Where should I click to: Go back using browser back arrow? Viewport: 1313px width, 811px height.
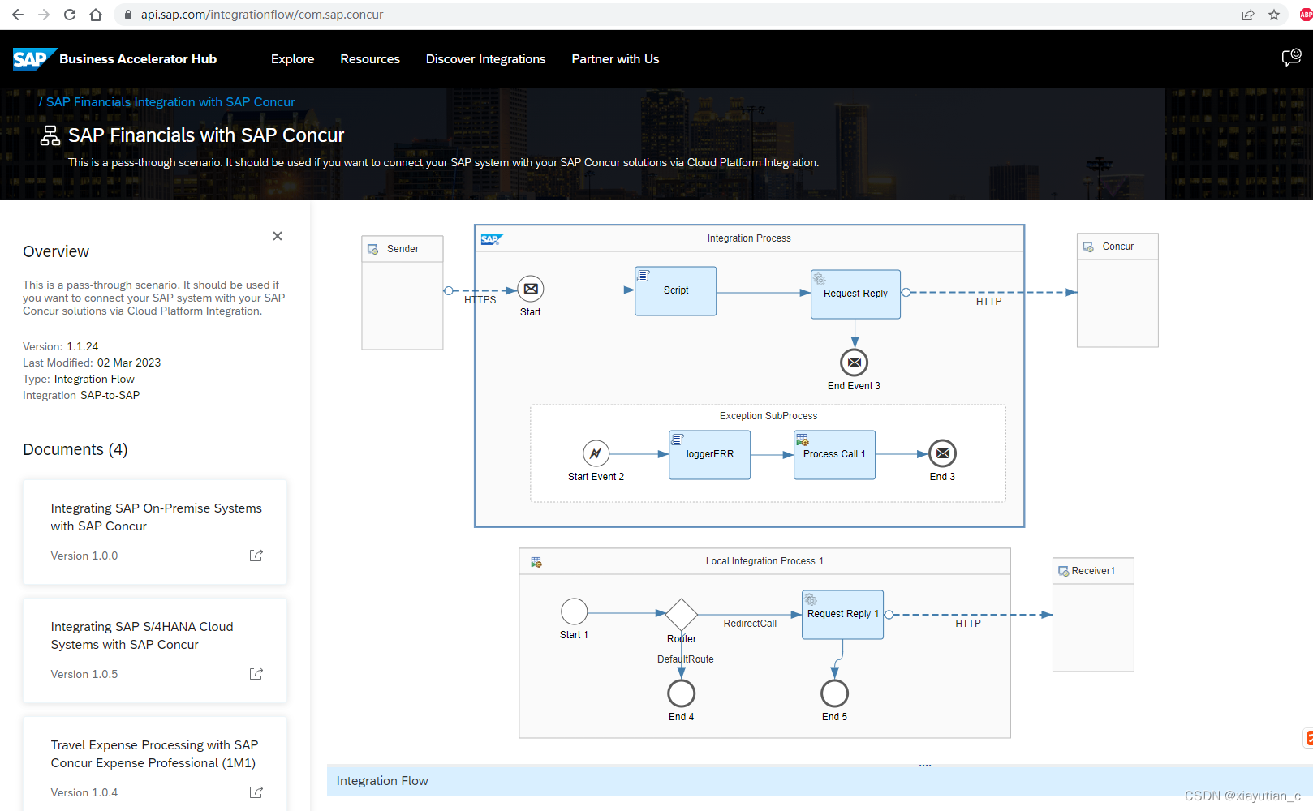pos(18,15)
